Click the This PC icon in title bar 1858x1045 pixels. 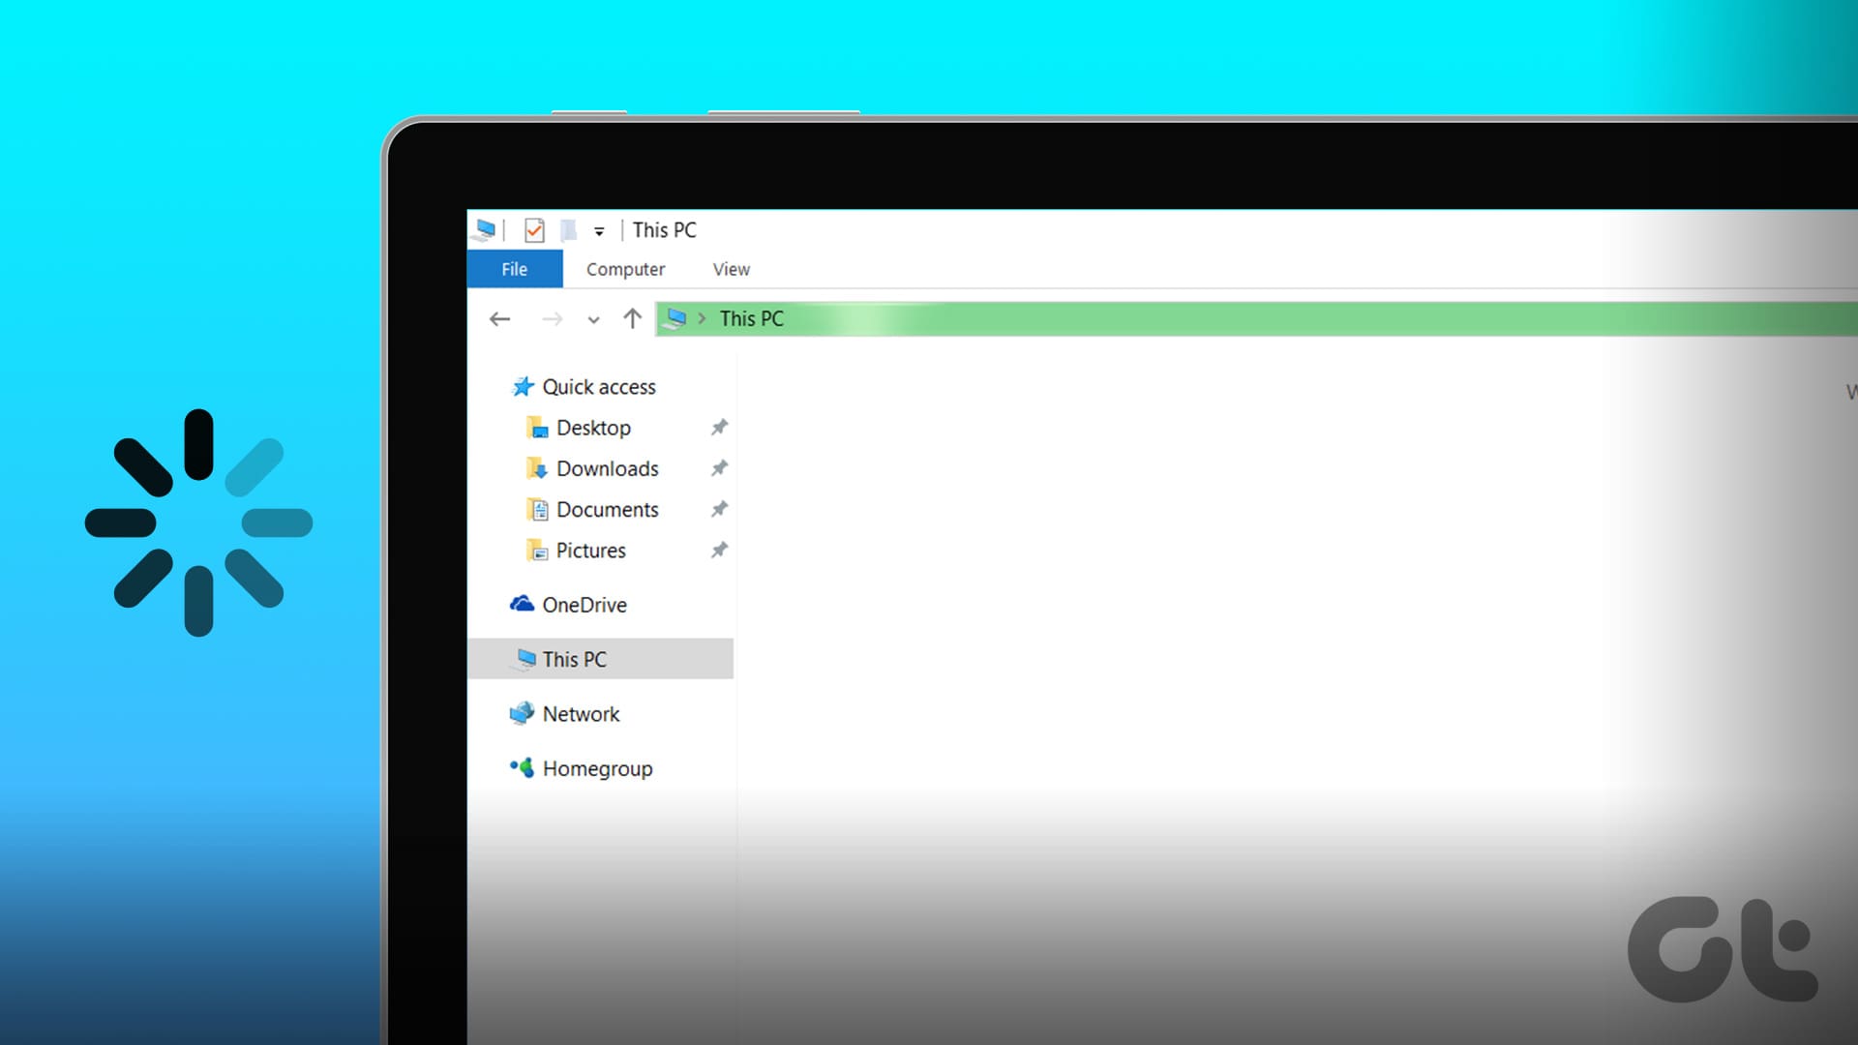tap(486, 230)
